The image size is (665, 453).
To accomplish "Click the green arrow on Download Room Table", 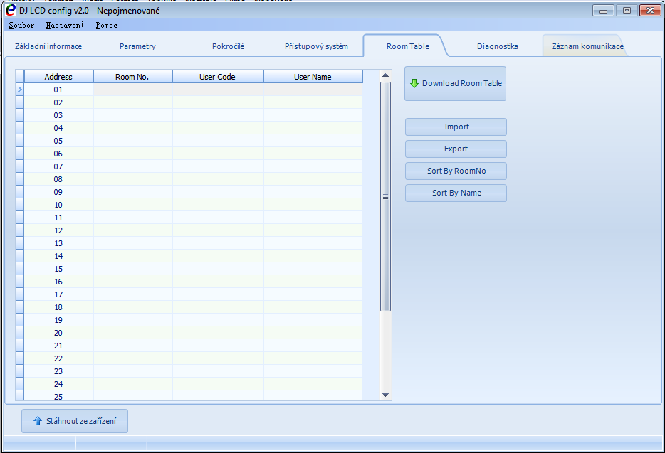I will pos(414,83).
